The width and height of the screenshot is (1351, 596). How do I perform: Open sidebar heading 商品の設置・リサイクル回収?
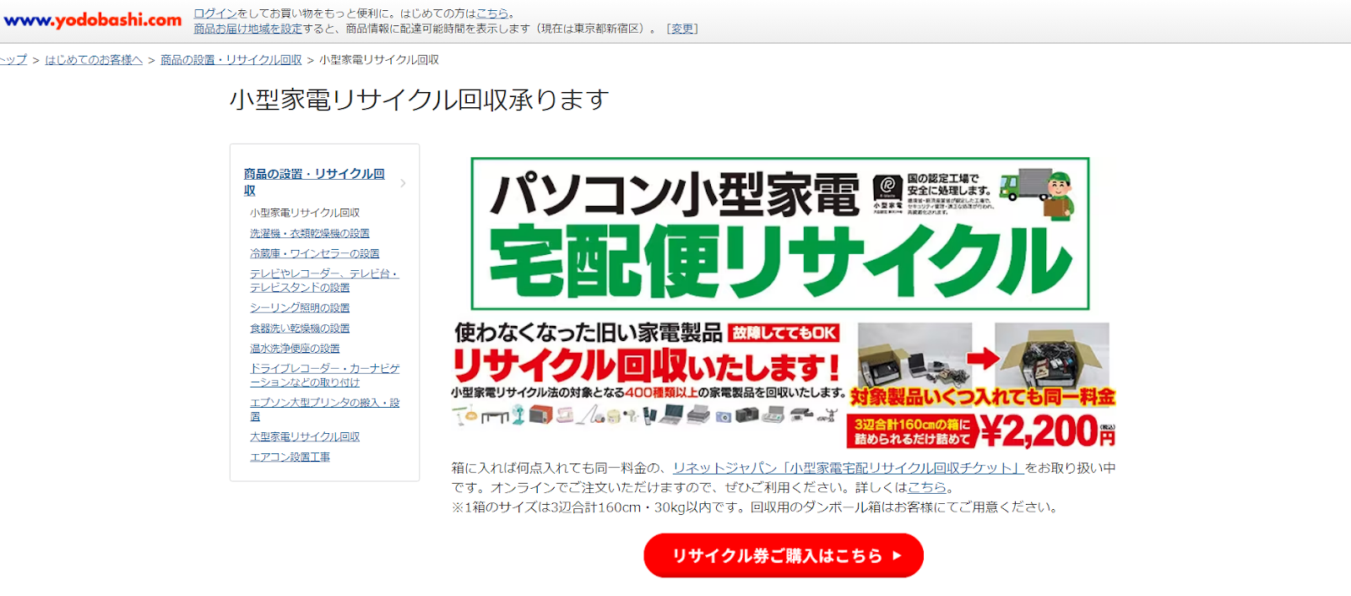pos(314,182)
